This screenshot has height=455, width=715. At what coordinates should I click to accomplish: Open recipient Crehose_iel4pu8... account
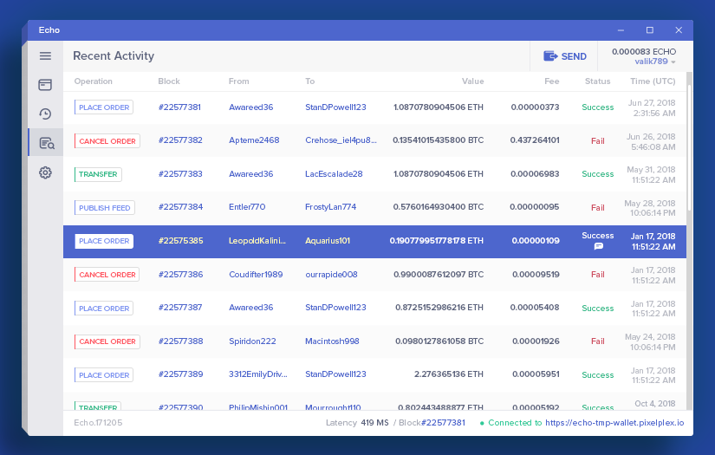pos(341,140)
